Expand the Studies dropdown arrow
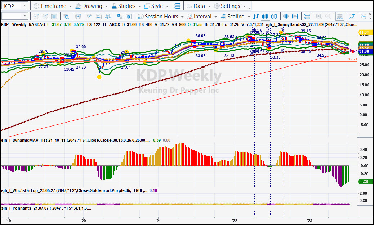 tap(139, 6)
